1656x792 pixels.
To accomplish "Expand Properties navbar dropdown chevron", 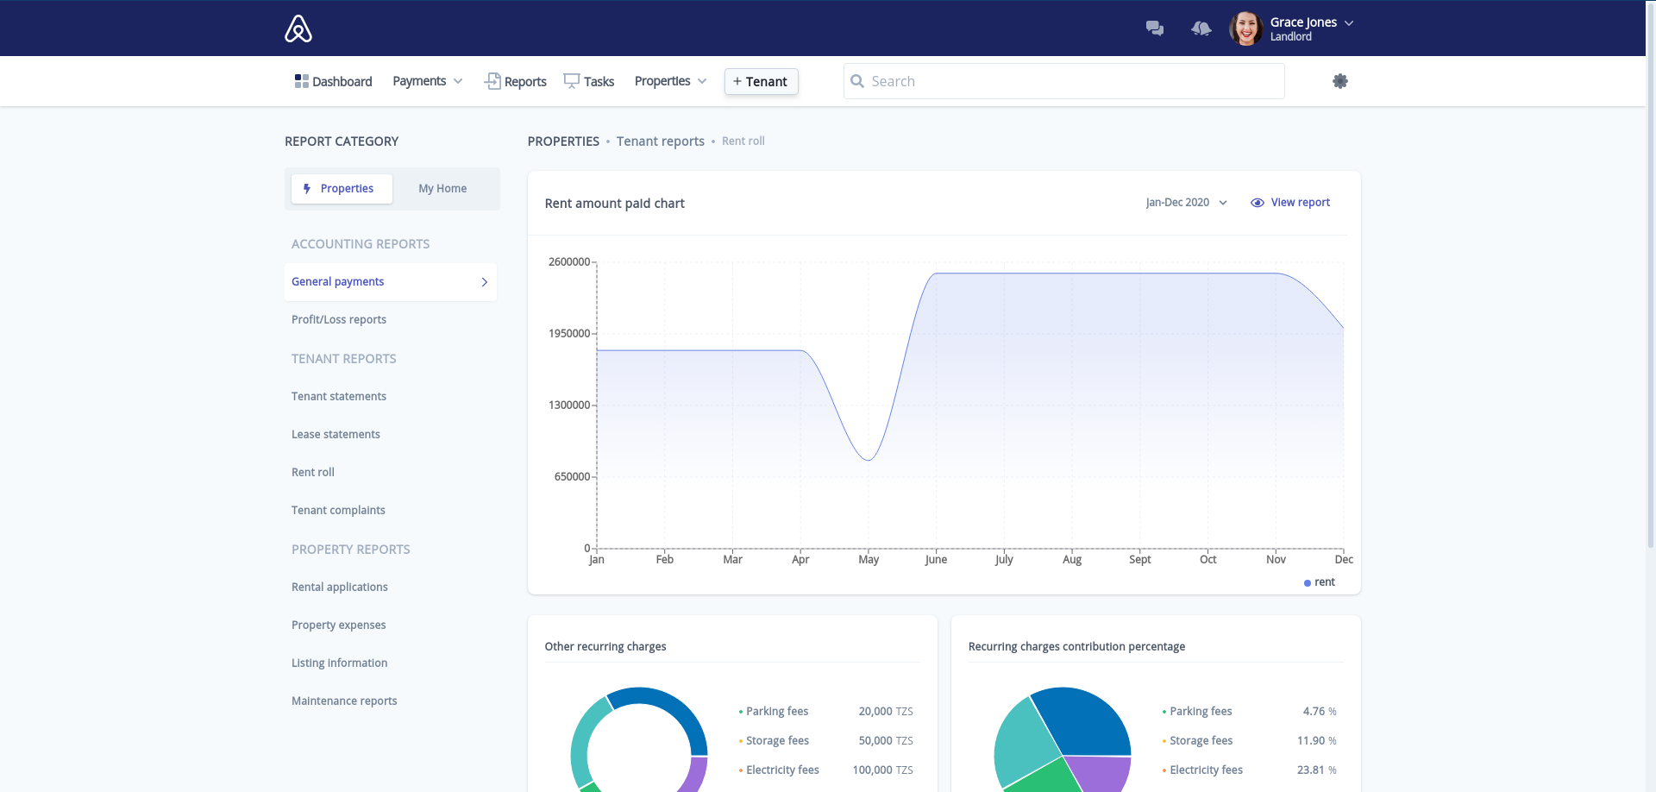I will (702, 81).
